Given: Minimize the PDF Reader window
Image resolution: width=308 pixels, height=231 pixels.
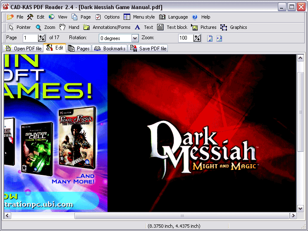Looking at the screenshot, I should 282,7.
